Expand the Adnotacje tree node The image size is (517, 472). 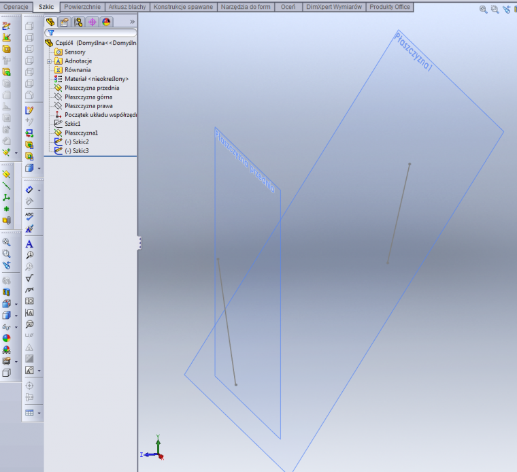(x=49, y=61)
